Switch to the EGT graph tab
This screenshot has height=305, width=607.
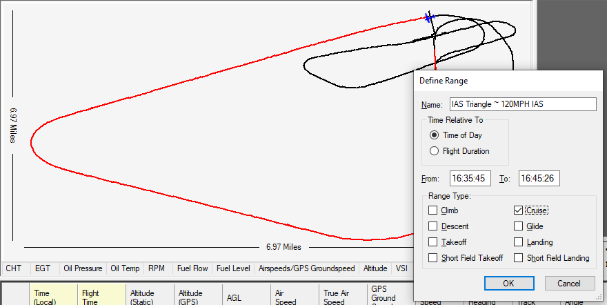pyautogui.click(x=43, y=268)
